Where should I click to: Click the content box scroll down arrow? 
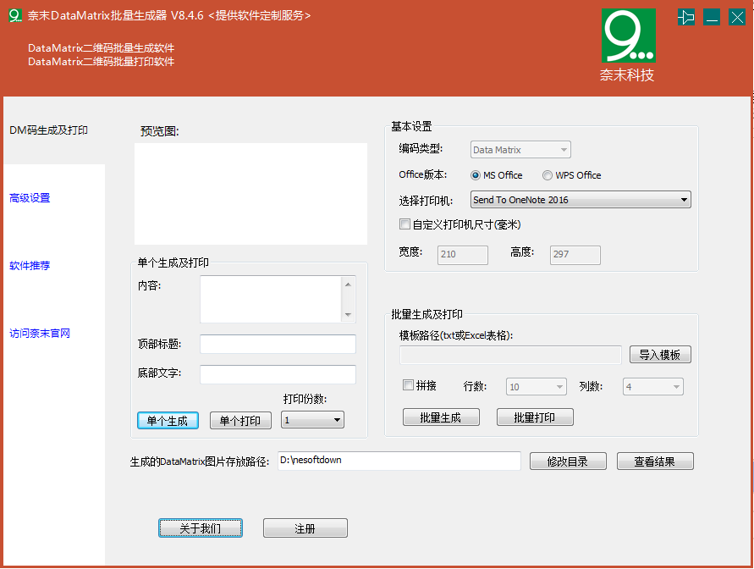pos(349,315)
